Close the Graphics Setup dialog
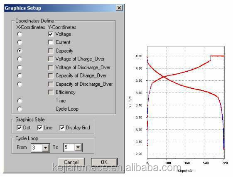This screenshot has width=233, height=177. [x=119, y=8]
